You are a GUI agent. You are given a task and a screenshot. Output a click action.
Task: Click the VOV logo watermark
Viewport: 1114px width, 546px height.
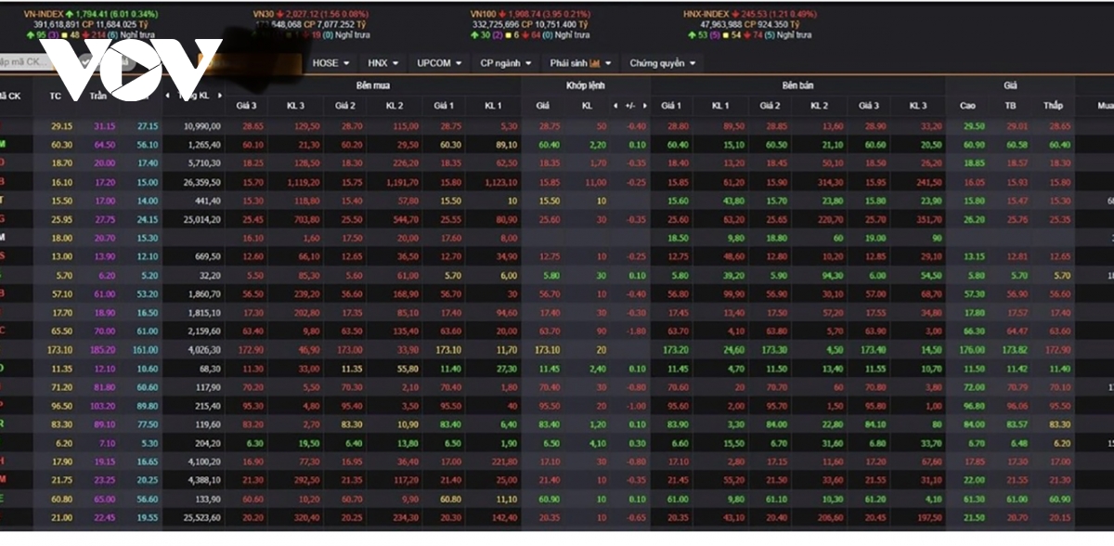[x=130, y=67]
